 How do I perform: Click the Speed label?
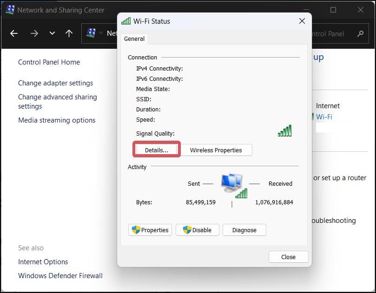145,119
